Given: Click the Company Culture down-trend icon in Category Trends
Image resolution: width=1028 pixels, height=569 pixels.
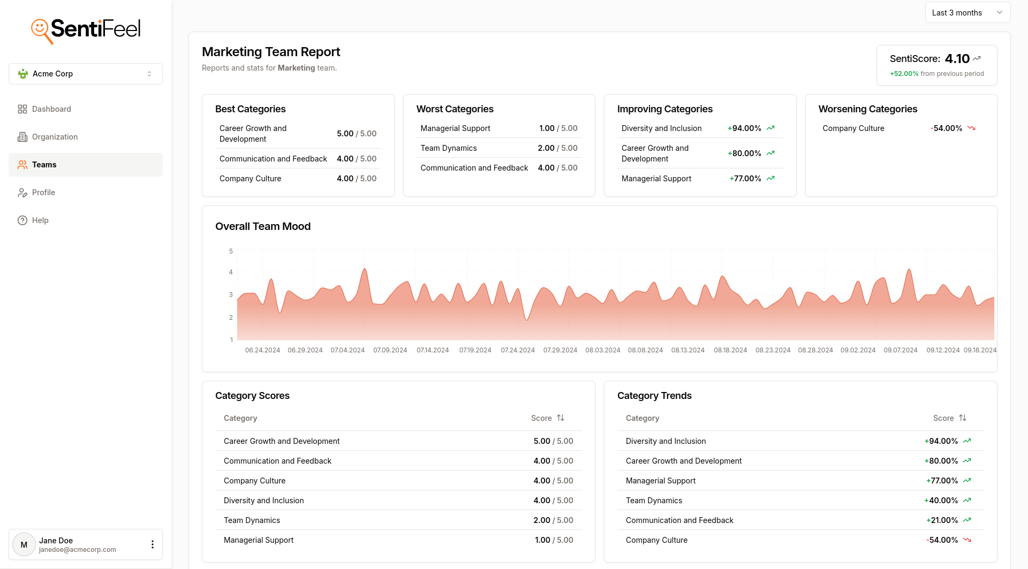Looking at the screenshot, I should point(967,540).
